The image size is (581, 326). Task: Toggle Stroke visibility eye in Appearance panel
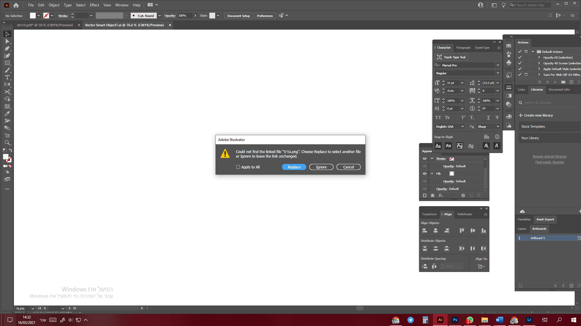pos(425,159)
